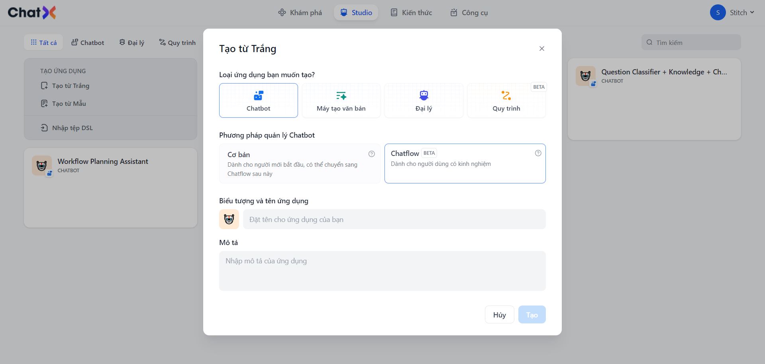Image resolution: width=765 pixels, height=364 pixels.
Task: Open the Kiến thức tab
Action: [411, 13]
